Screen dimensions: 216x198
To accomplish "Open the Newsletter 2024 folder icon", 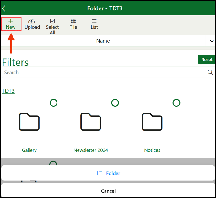I will [91, 122].
